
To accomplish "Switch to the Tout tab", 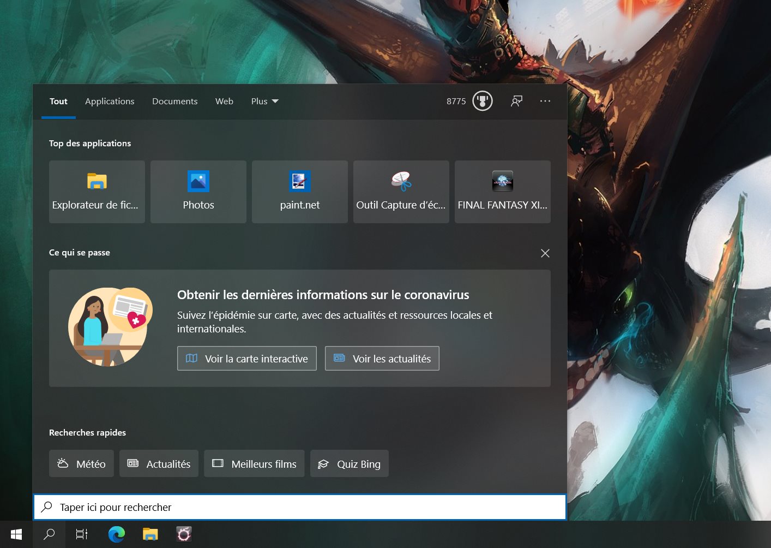I will 58,102.
